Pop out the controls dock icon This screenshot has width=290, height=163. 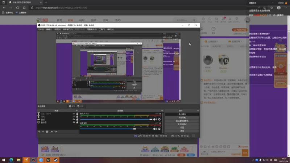(x=198, y=111)
